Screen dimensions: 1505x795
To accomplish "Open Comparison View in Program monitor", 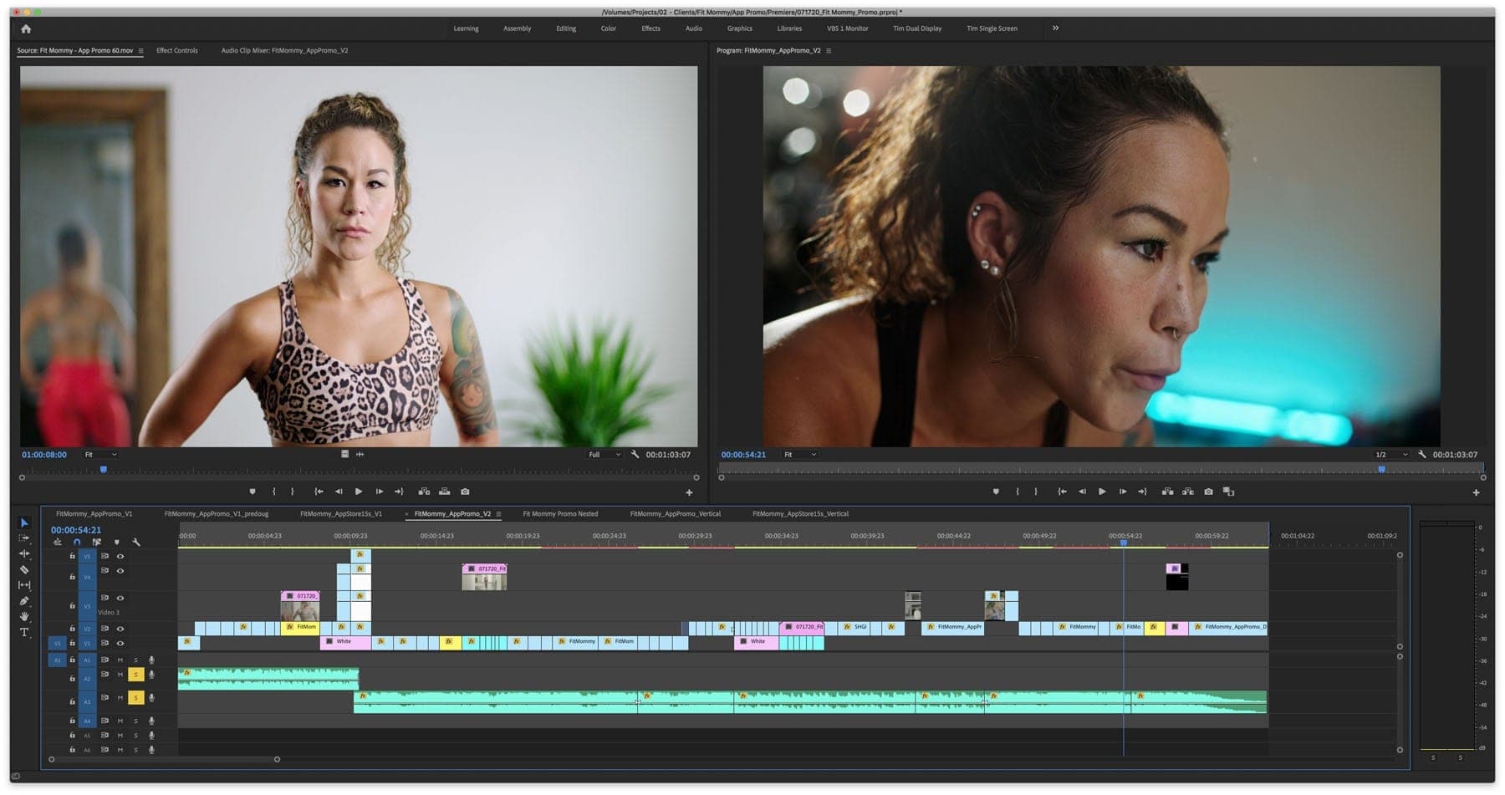I will point(1228,492).
